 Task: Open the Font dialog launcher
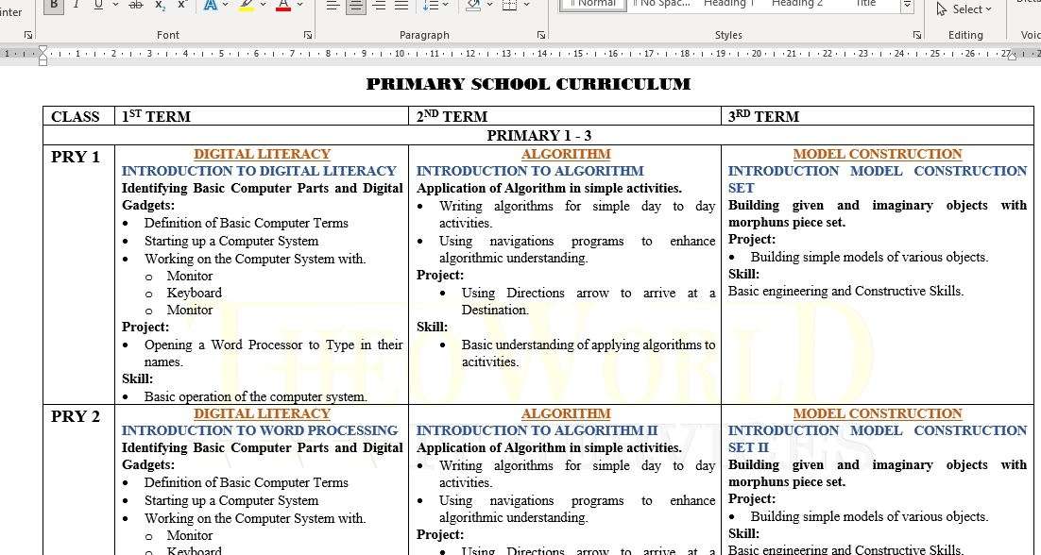(x=308, y=35)
